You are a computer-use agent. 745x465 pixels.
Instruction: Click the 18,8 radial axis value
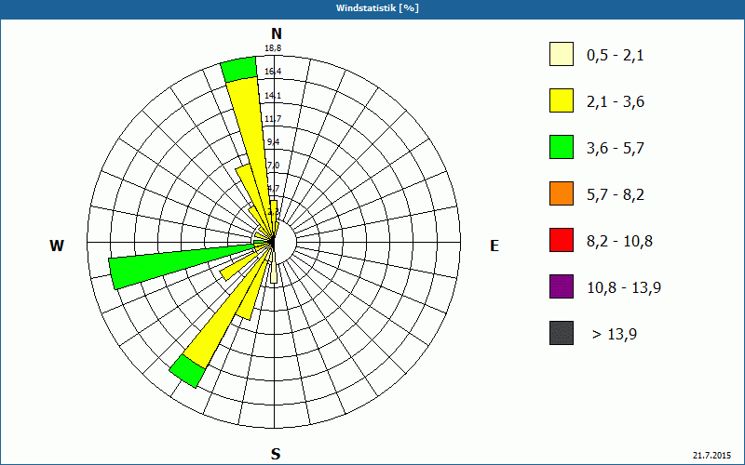coord(273,48)
